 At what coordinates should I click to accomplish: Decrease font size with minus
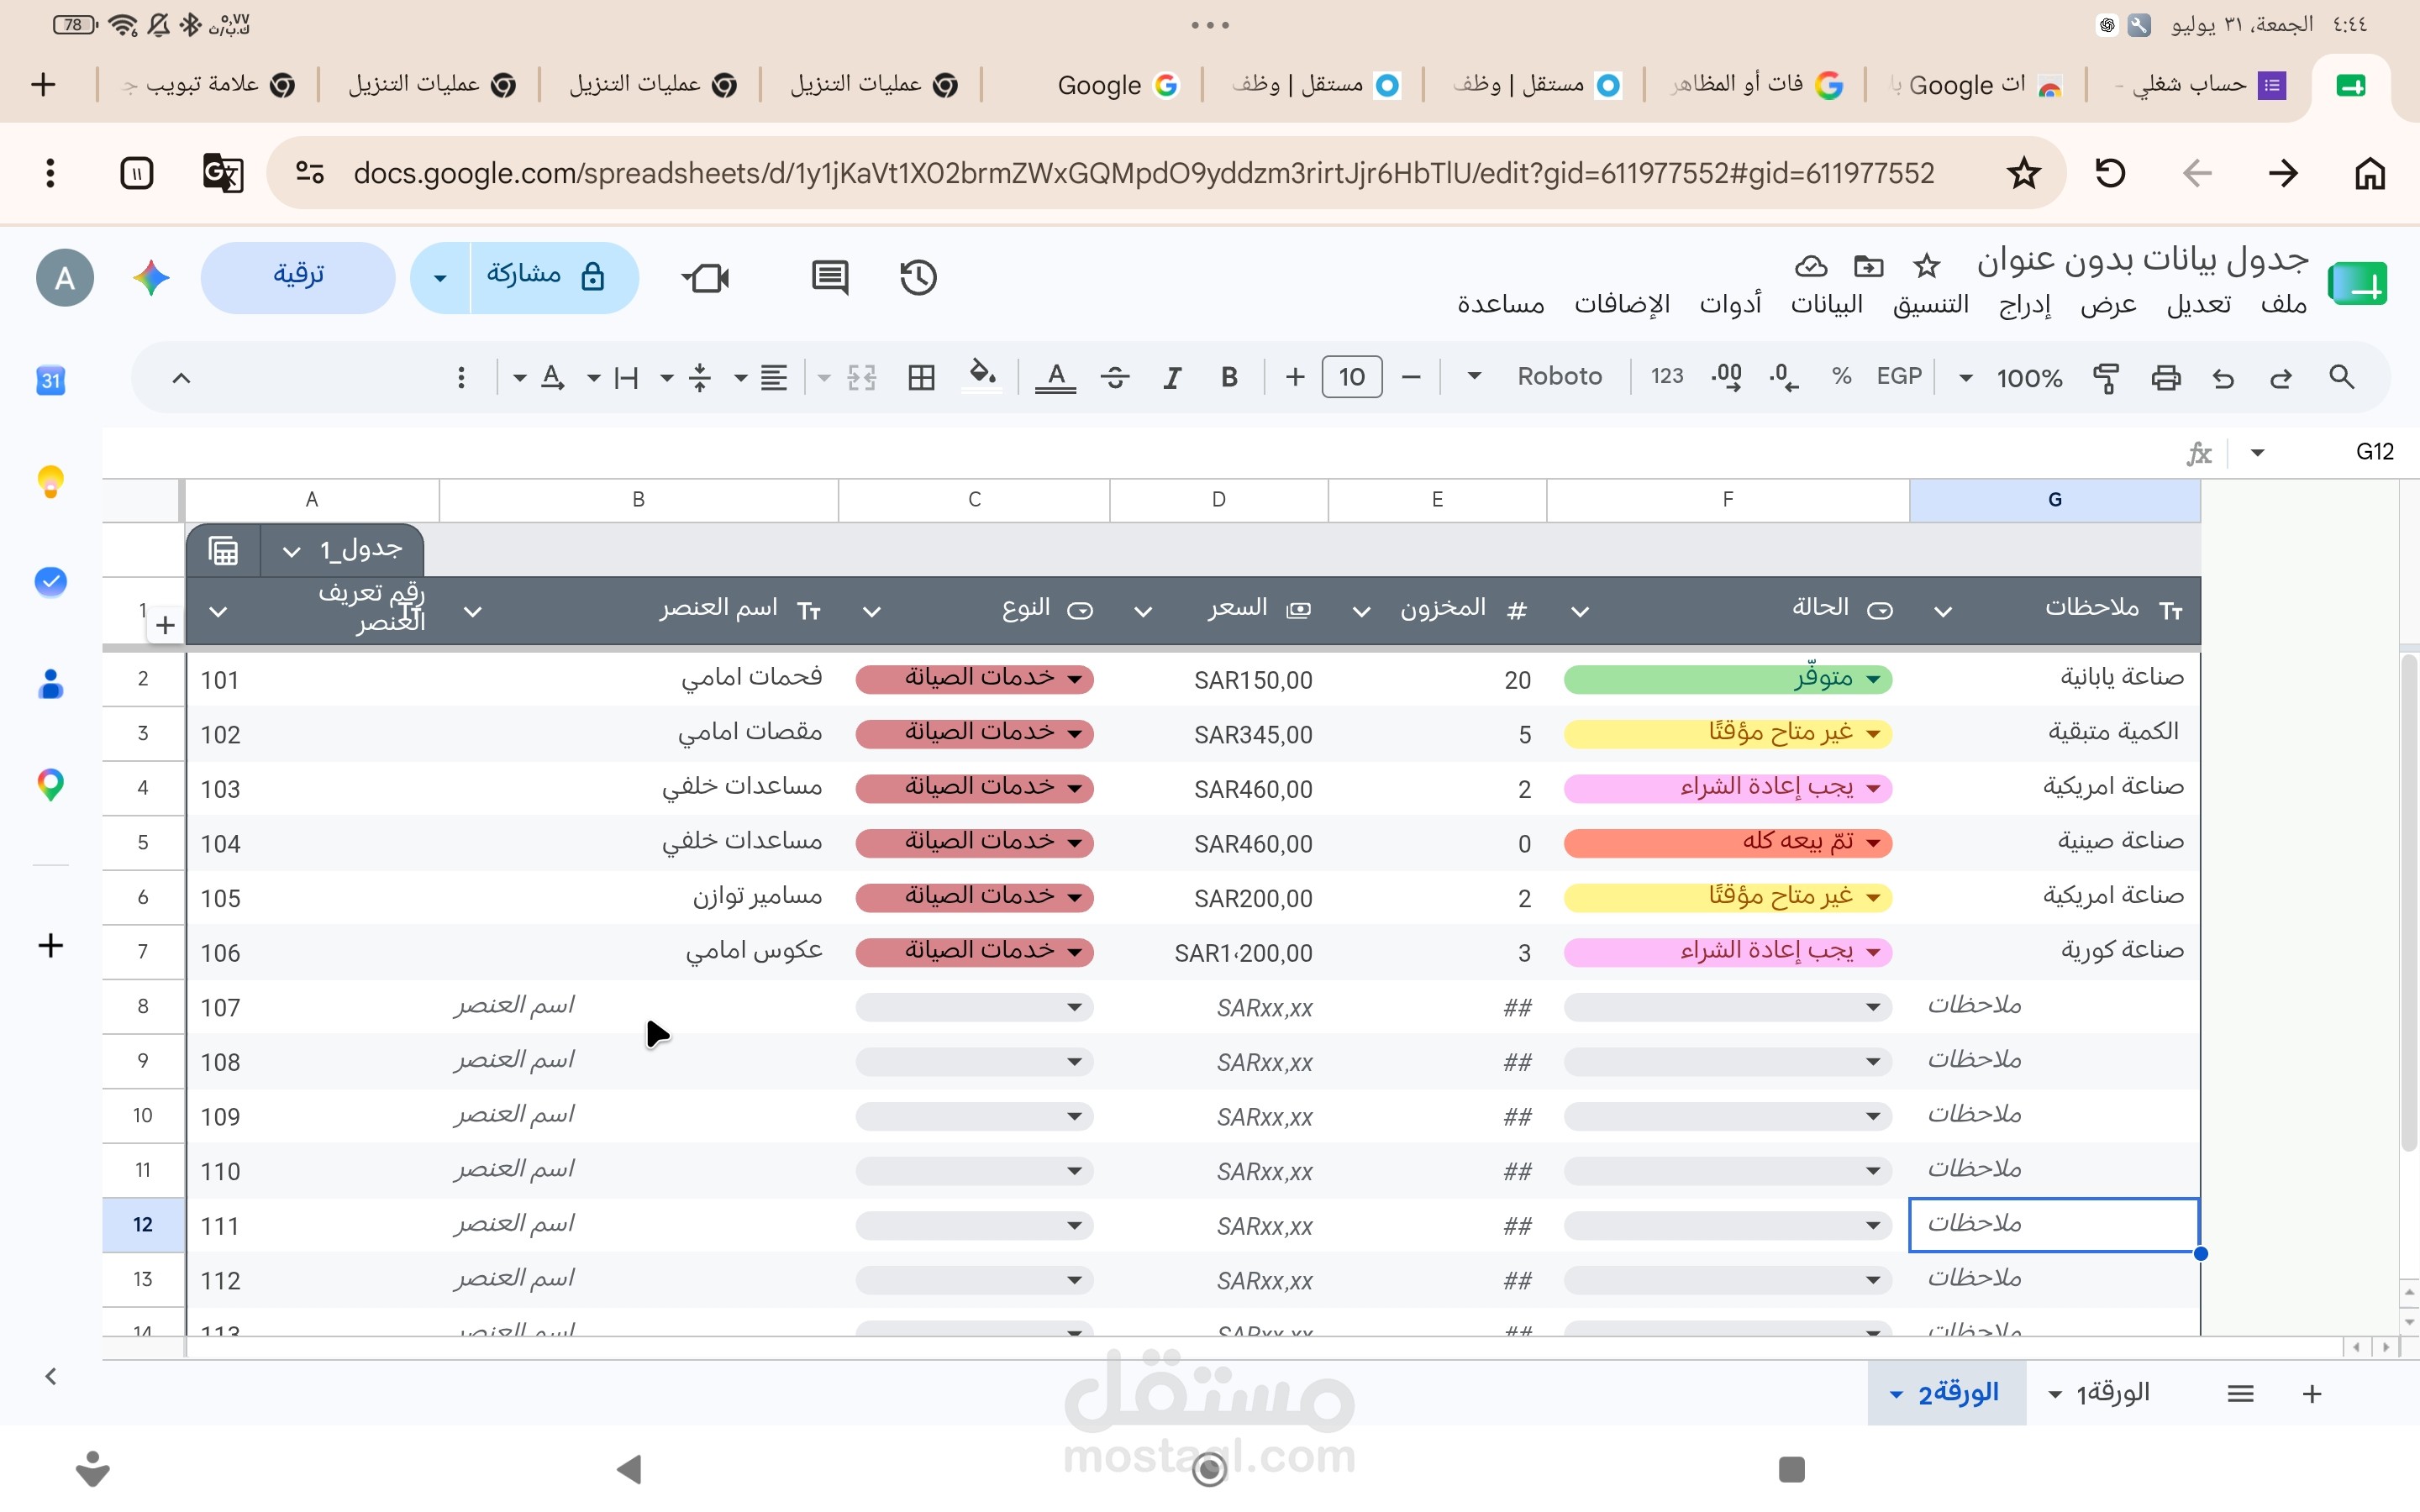[x=1411, y=376]
